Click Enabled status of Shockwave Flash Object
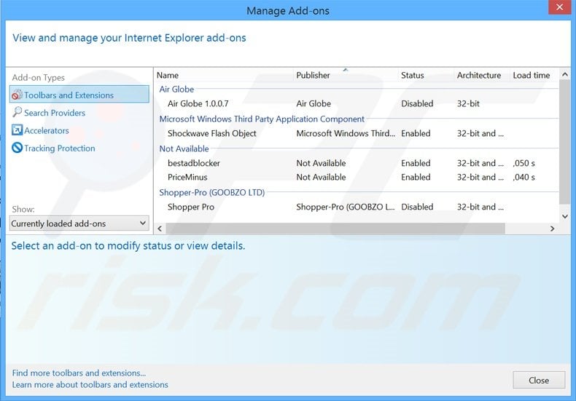This screenshot has height=401, width=576. 416,133
